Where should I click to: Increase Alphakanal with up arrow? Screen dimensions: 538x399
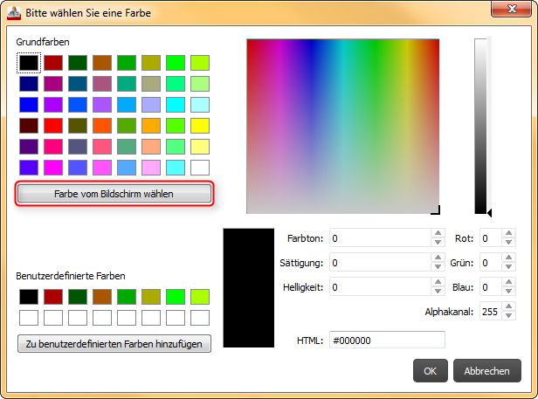(509, 306)
